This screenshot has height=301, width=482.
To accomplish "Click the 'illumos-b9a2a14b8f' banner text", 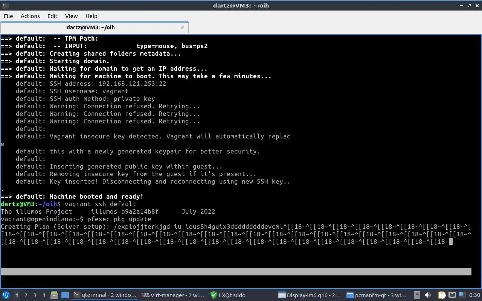I will [x=125, y=211].
